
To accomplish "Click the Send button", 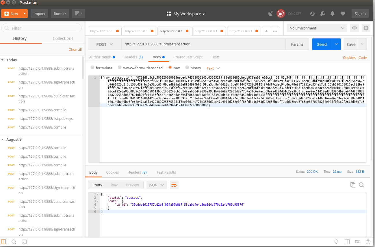I will (322, 44).
